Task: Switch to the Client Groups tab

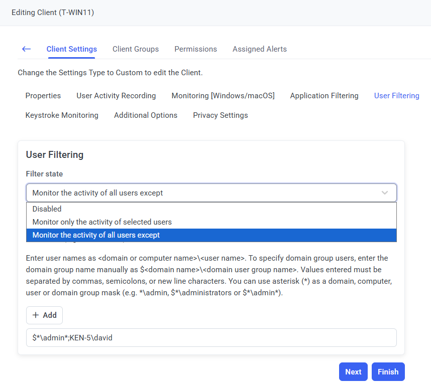Action: pos(136,49)
